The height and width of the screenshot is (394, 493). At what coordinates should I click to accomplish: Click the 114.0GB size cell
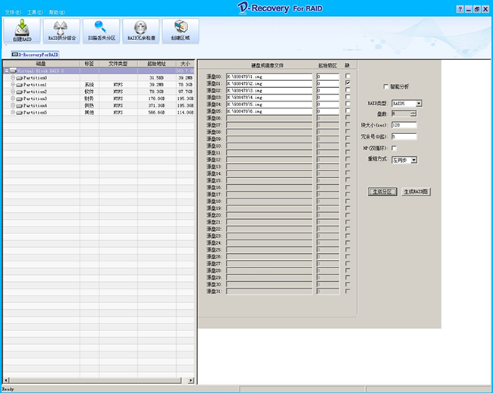tap(186, 112)
